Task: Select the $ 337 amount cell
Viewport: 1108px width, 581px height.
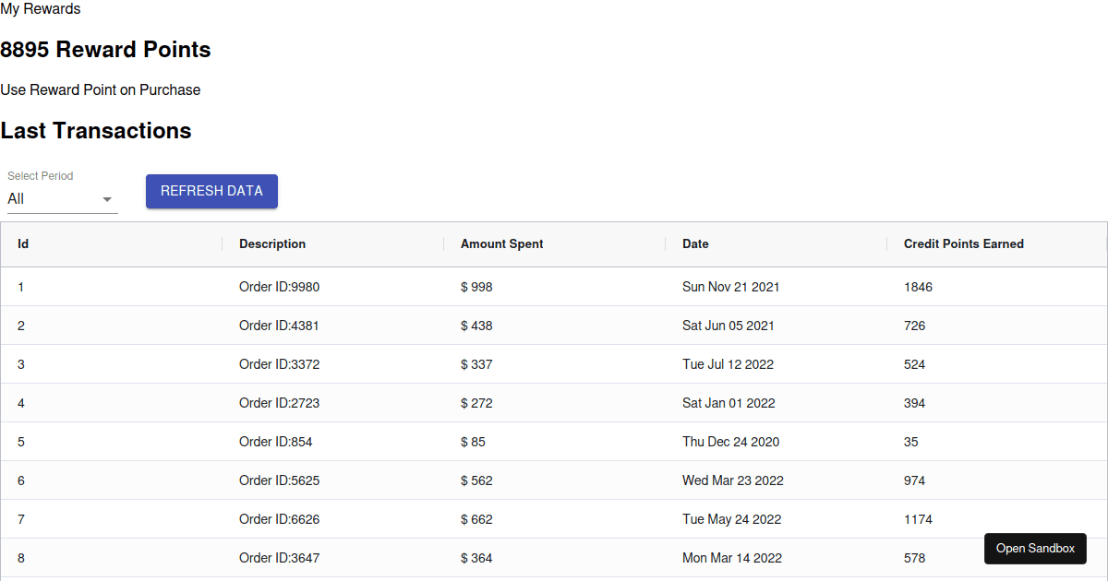Action: tap(476, 364)
